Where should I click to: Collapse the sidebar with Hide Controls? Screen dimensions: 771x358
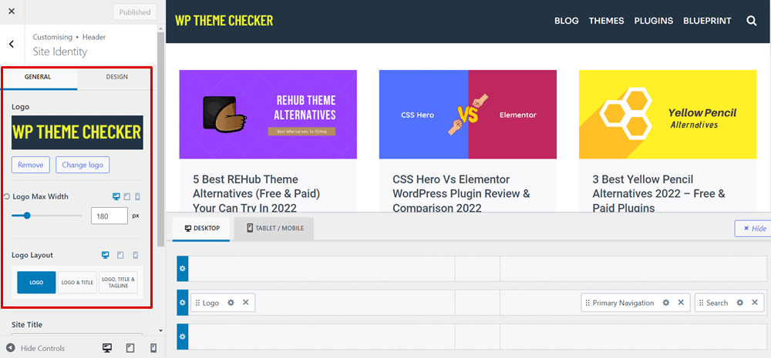(35, 348)
